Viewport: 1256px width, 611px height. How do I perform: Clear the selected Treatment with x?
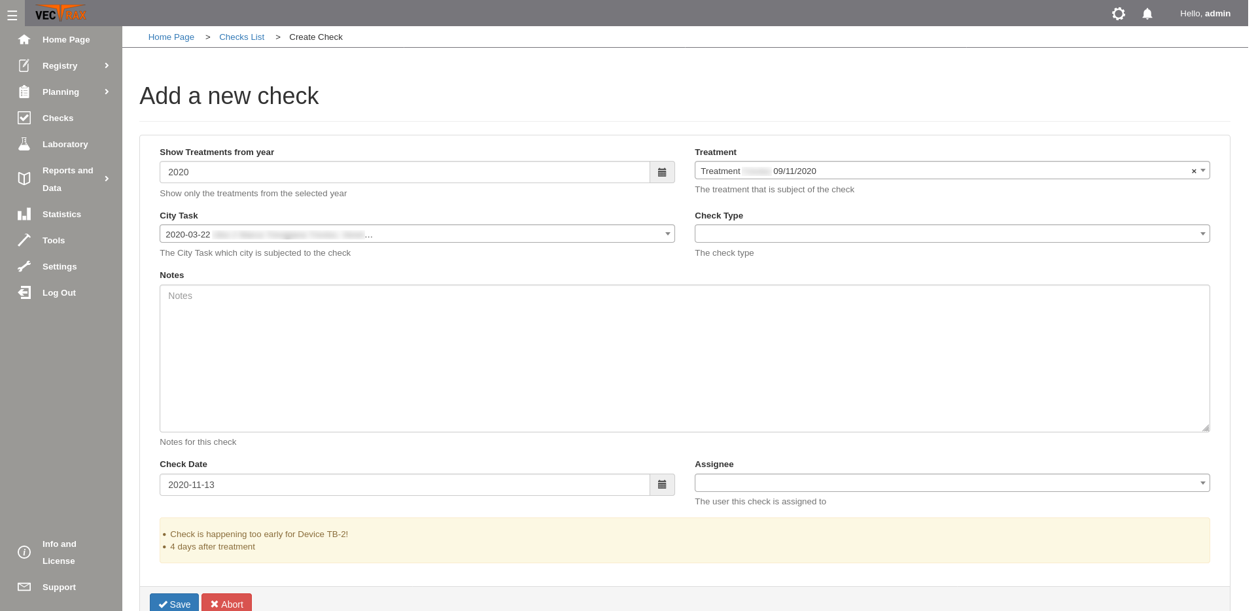(x=1194, y=171)
